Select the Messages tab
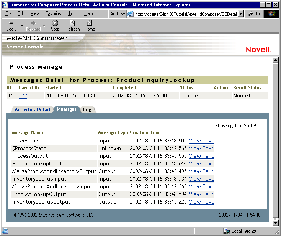The image size is (281, 236). [67, 109]
